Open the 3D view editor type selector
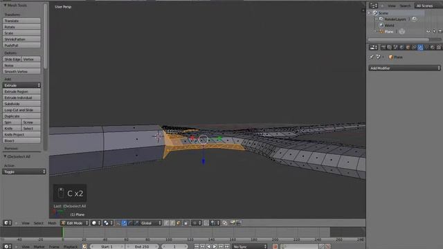443x249 pixels. tap(8, 223)
